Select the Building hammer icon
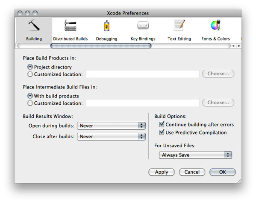This screenshot has height=203, width=256. click(x=34, y=26)
